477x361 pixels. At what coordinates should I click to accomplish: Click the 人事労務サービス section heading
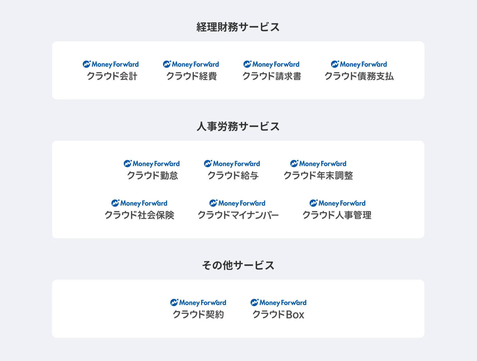(238, 126)
